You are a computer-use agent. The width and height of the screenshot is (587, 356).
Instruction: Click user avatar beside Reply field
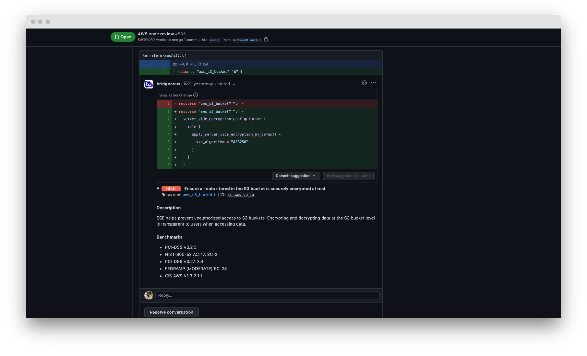[149, 295]
